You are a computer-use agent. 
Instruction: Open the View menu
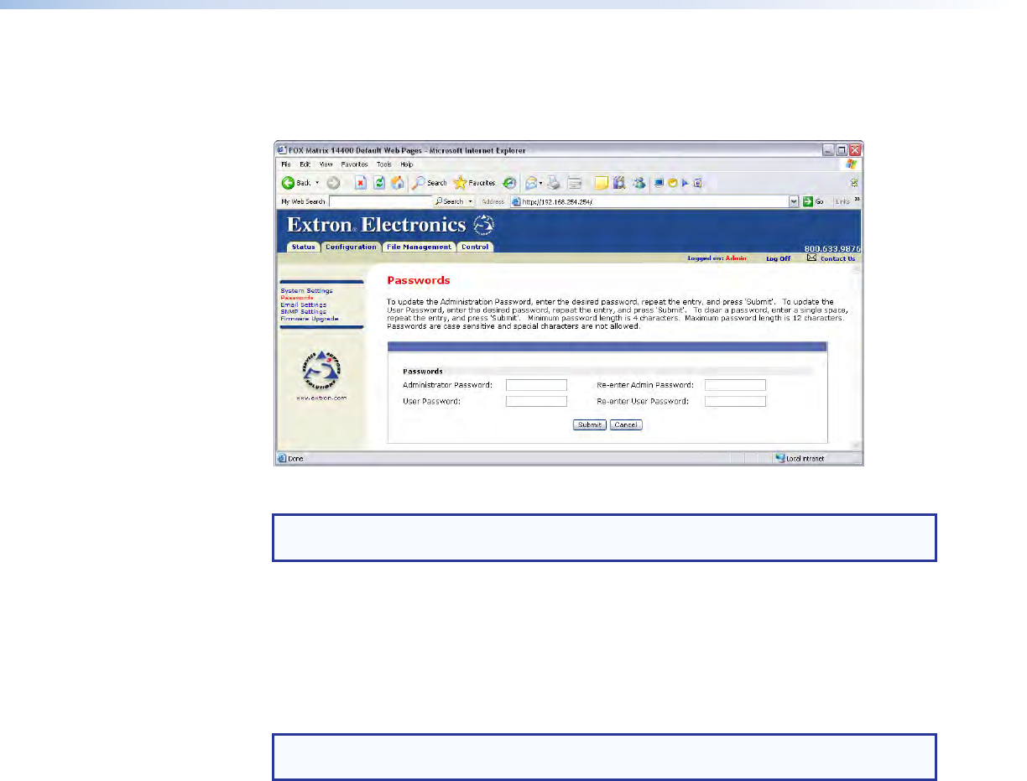[x=326, y=164]
